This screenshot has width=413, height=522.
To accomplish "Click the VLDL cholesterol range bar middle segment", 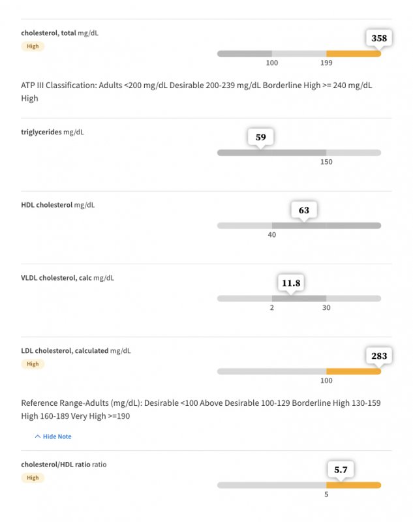I will (299, 299).
